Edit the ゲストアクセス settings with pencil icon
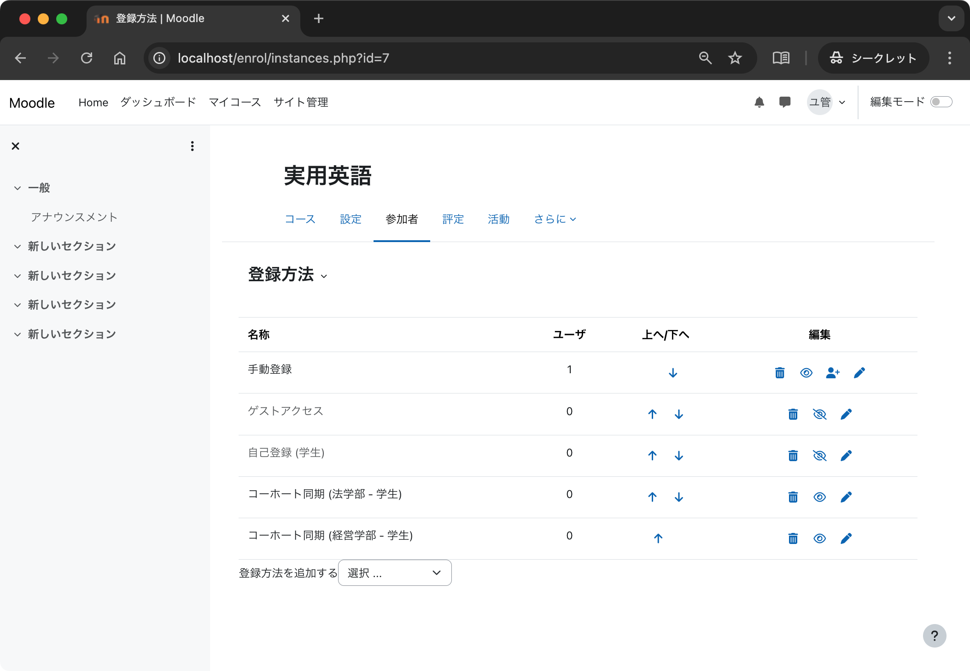Viewport: 970px width, 671px height. point(847,414)
